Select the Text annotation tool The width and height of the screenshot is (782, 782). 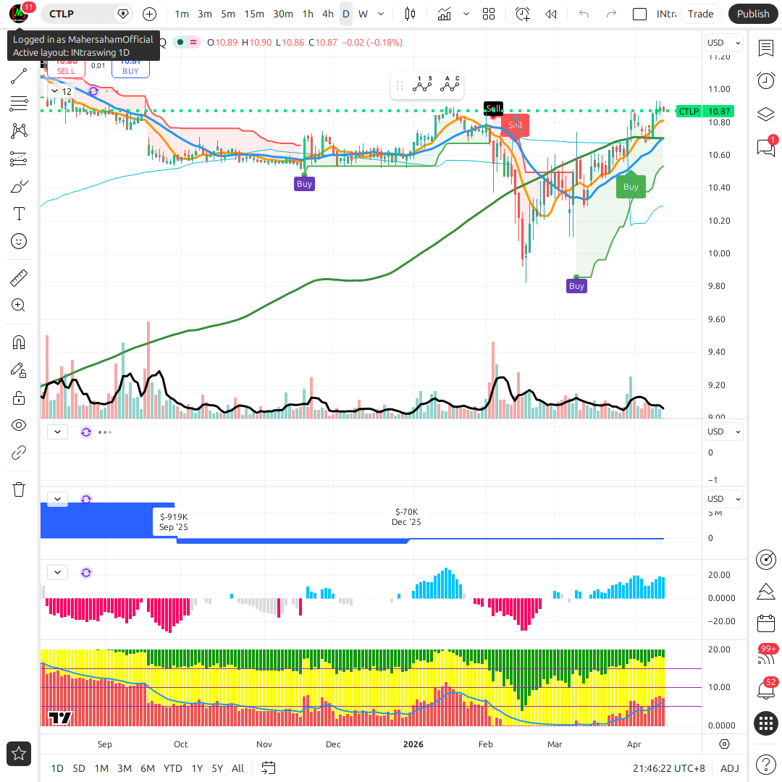(x=19, y=214)
